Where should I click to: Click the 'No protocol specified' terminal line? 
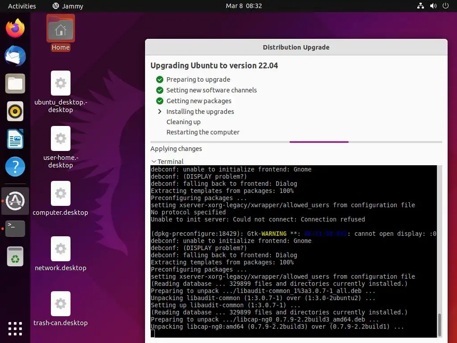pos(188,212)
